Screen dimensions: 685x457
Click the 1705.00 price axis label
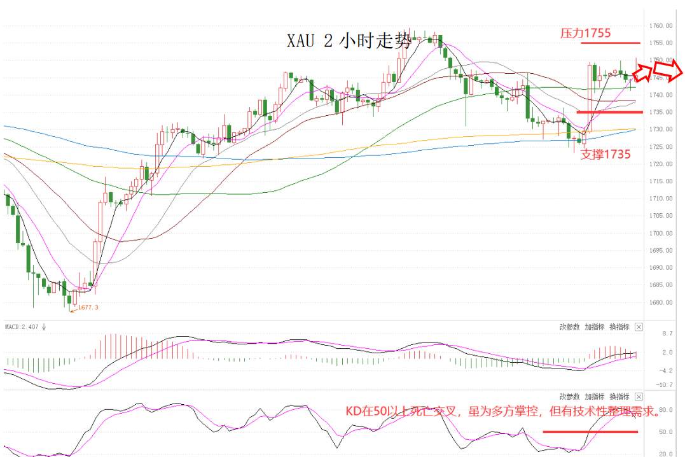tap(661, 216)
